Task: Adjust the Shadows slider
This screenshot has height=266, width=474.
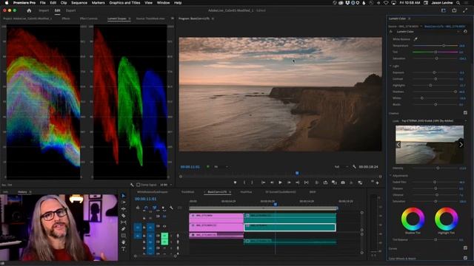Action: tap(435, 92)
